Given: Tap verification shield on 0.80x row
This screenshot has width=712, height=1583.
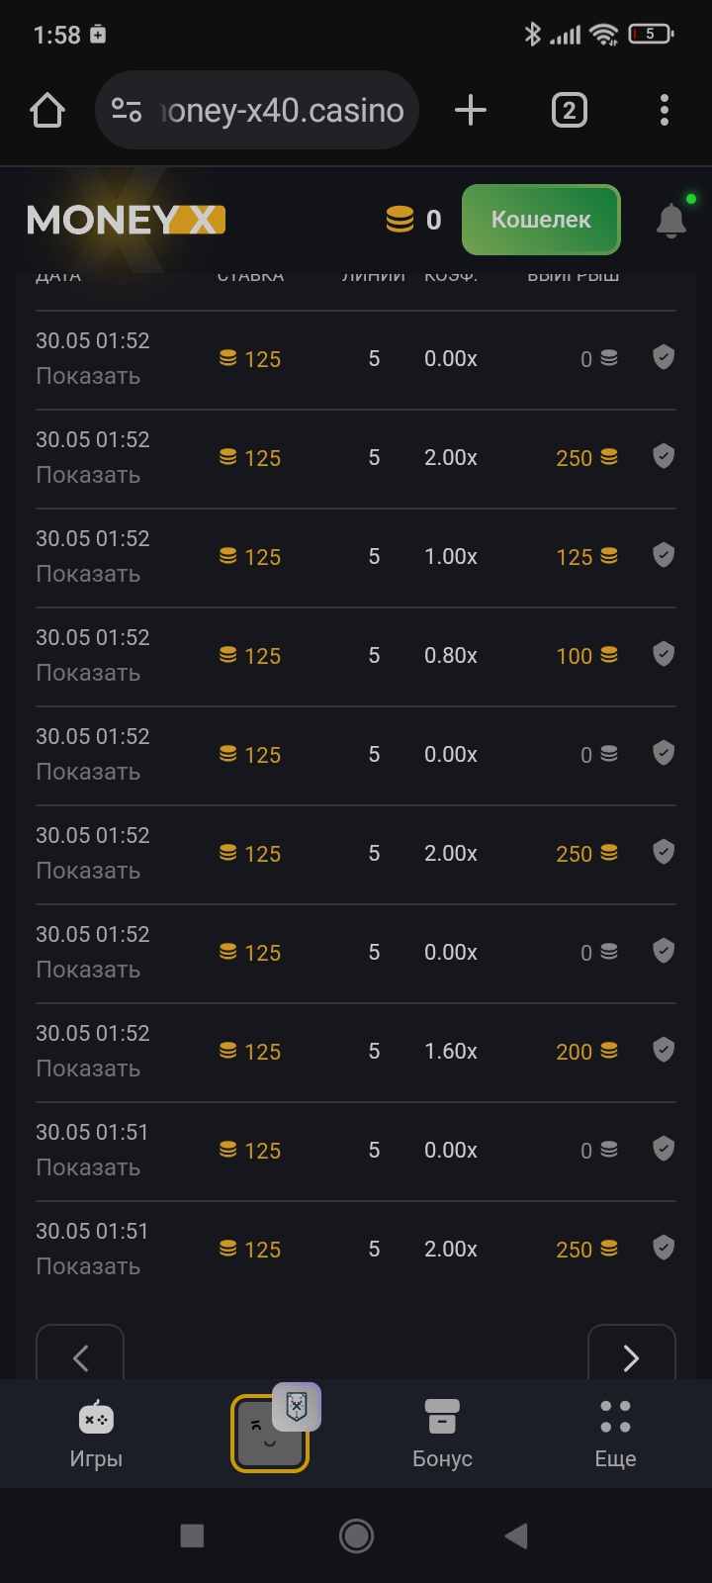Looking at the screenshot, I should [664, 654].
